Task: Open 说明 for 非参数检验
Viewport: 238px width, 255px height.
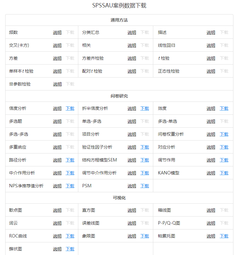Action: click(57, 84)
